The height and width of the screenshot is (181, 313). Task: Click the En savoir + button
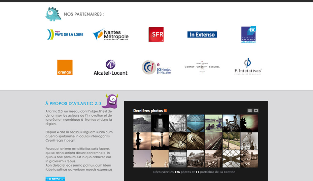(x=55, y=179)
